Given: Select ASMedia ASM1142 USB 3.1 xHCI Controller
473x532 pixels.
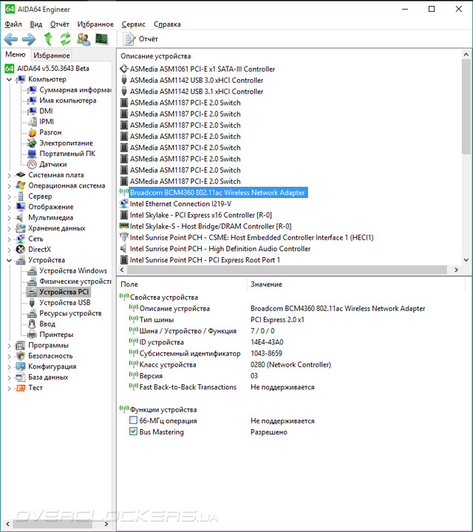Looking at the screenshot, I should tap(197, 92).
